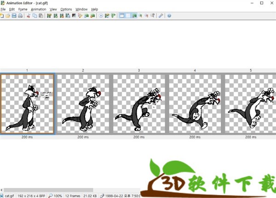Screen dimensions: 276x198
Task: Open the Help menu
Action: 94,9
